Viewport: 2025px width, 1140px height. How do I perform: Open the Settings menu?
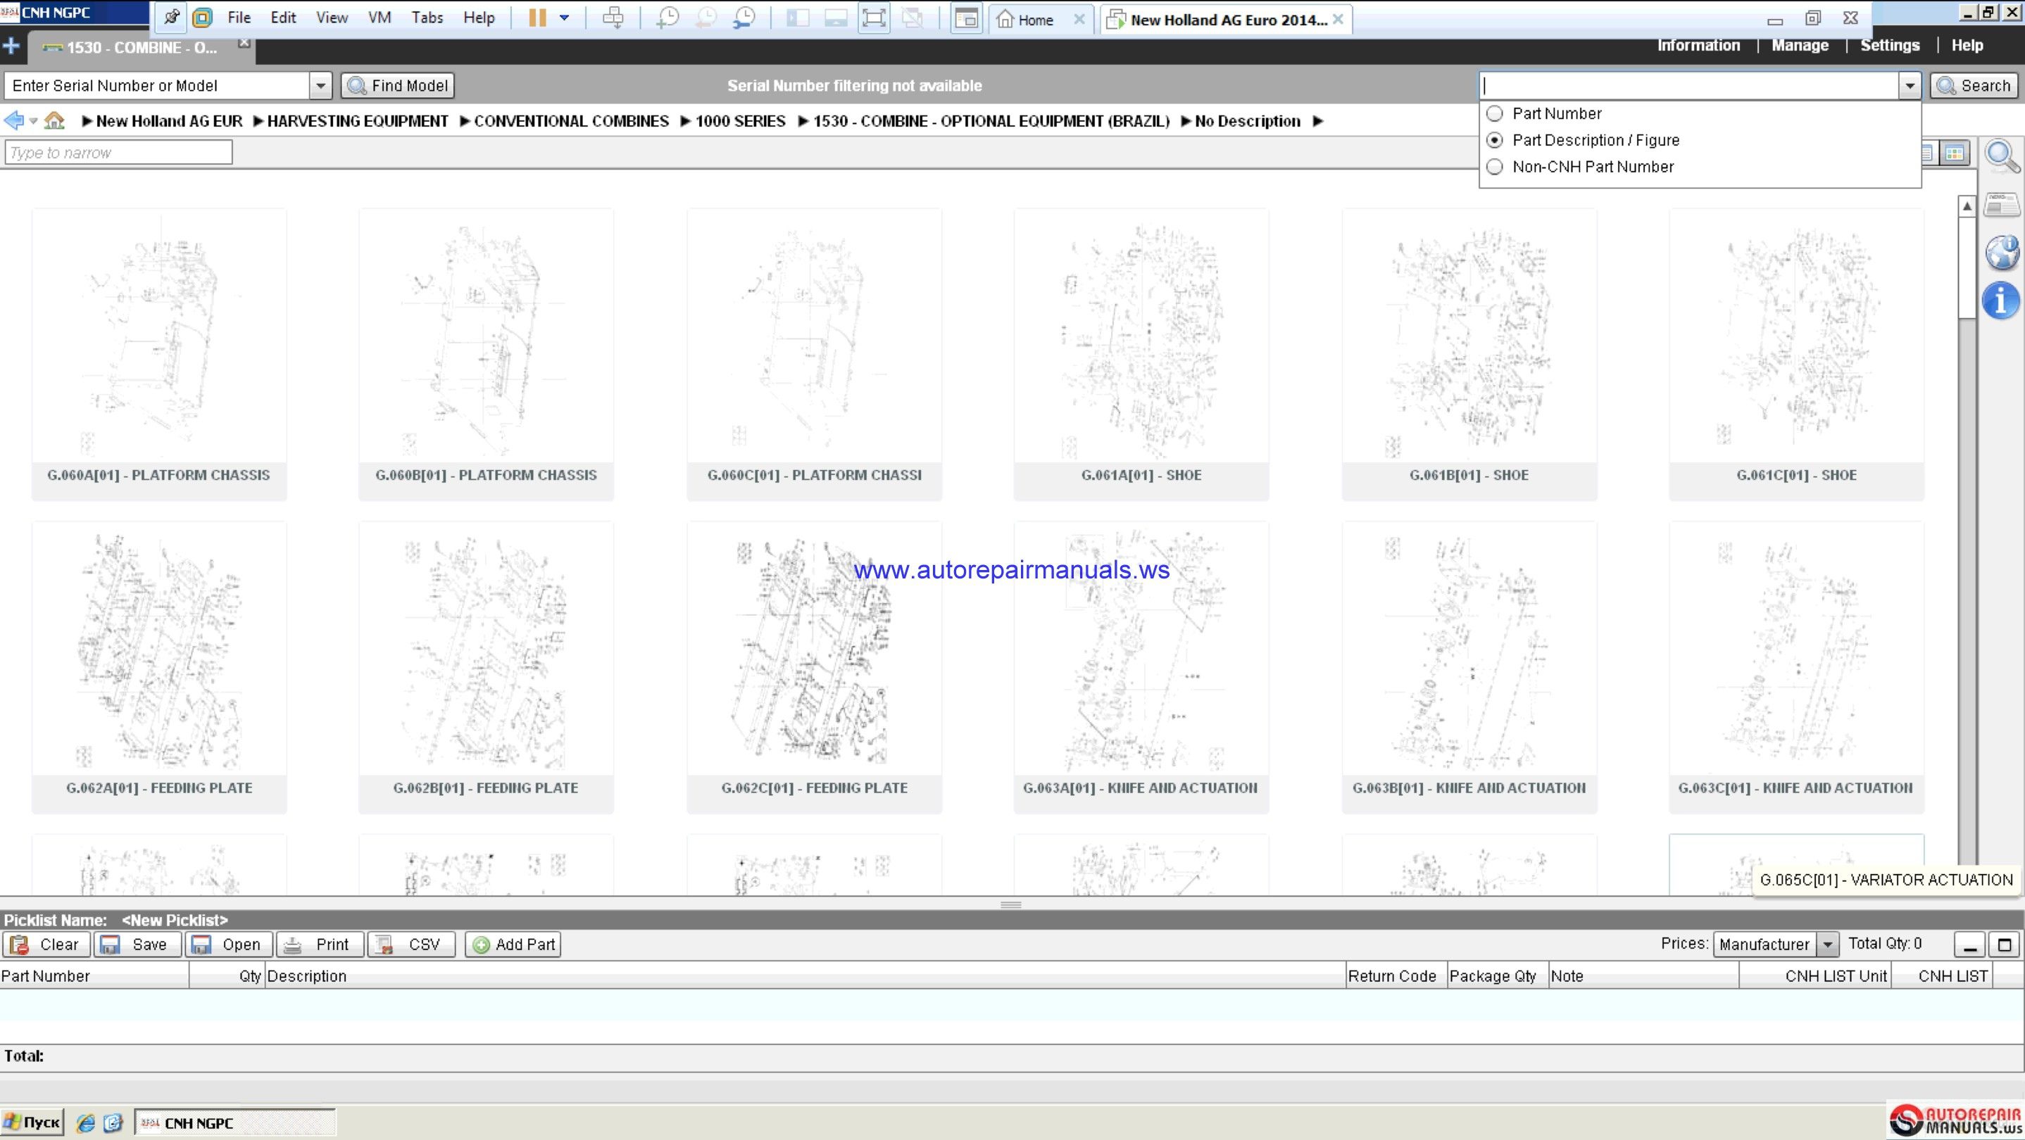(x=1890, y=46)
